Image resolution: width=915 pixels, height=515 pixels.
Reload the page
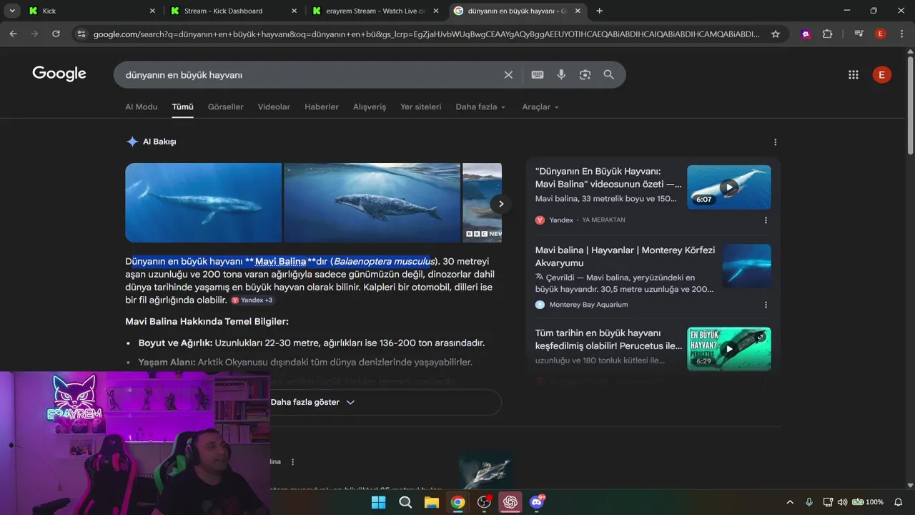pos(56,34)
